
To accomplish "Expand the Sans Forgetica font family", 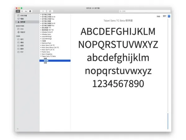I will click(x=41, y=54).
